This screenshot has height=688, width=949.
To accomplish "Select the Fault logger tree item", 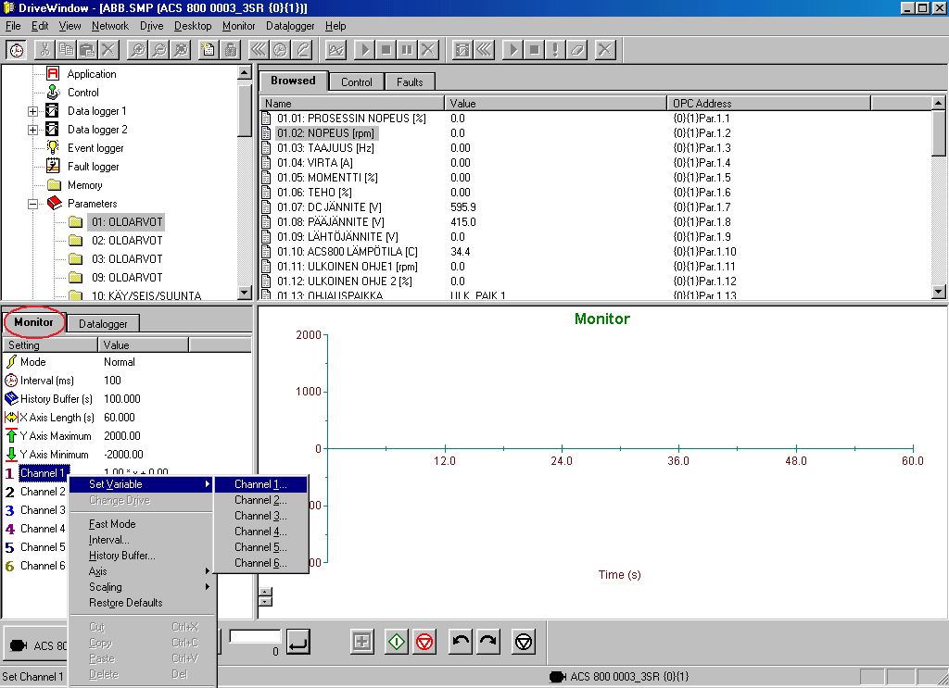I will pyautogui.click(x=93, y=167).
